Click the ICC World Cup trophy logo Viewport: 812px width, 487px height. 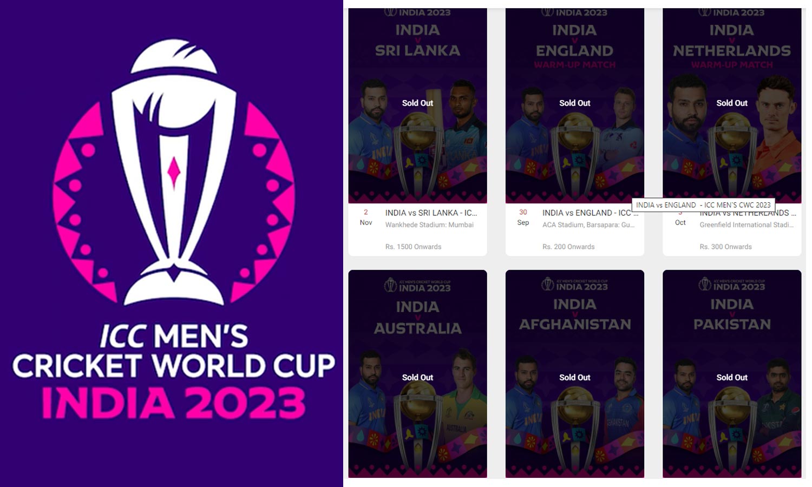coord(173,172)
